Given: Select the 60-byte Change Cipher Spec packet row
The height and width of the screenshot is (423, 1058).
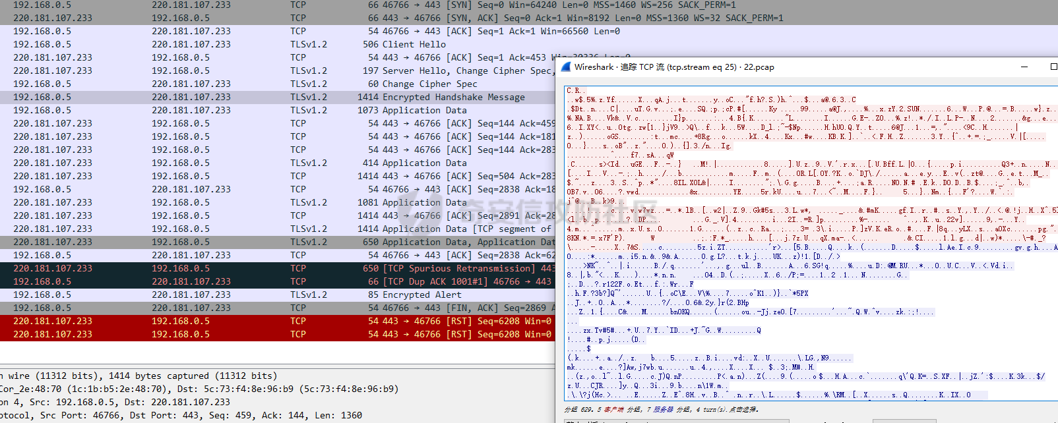Looking at the screenshot, I should coord(278,84).
